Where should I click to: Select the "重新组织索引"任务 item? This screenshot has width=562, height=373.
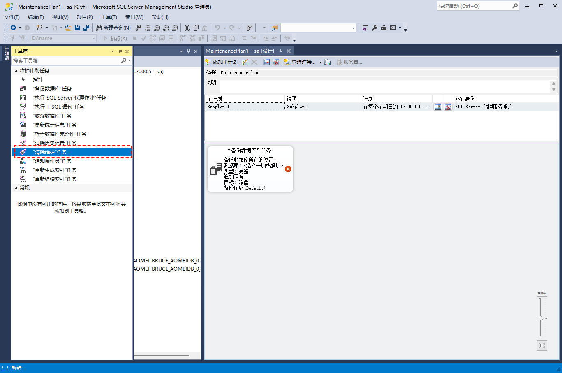coord(72,179)
